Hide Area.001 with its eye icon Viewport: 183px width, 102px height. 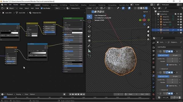coord(178,17)
